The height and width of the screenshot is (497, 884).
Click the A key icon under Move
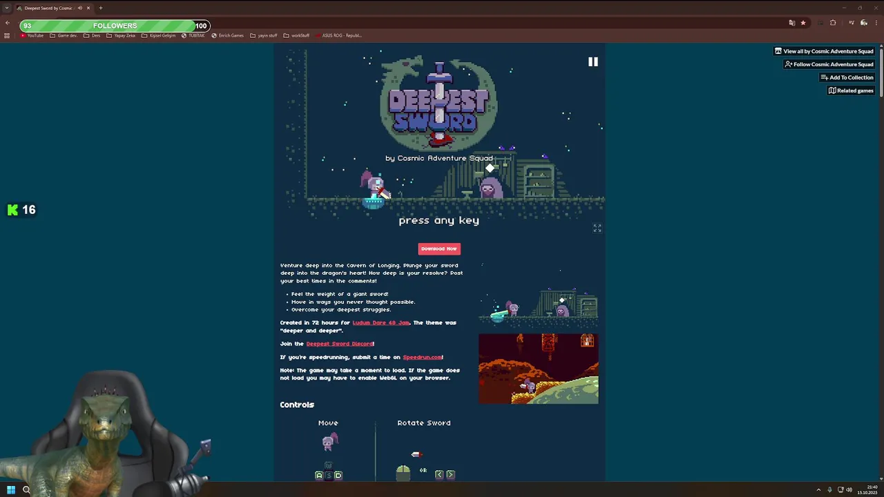318,475
